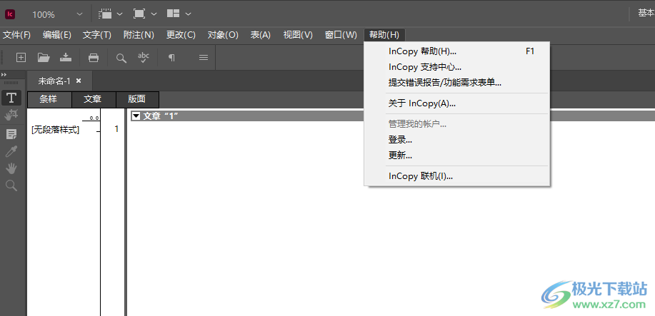Click the print icon
655x316 pixels.
tap(94, 58)
